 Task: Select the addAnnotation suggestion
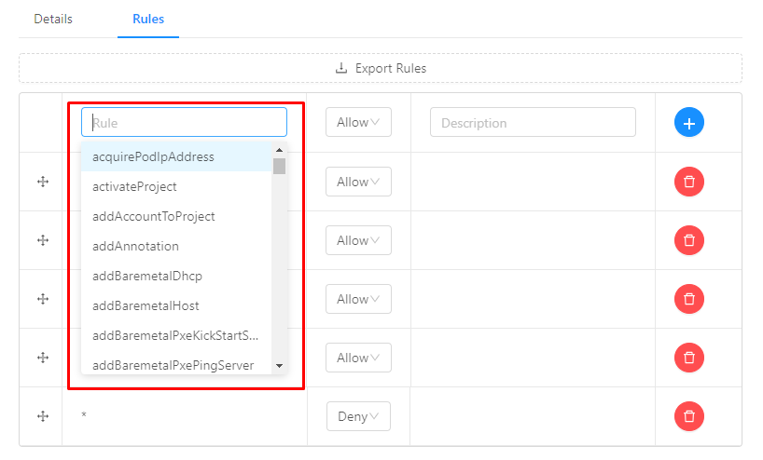[176, 246]
